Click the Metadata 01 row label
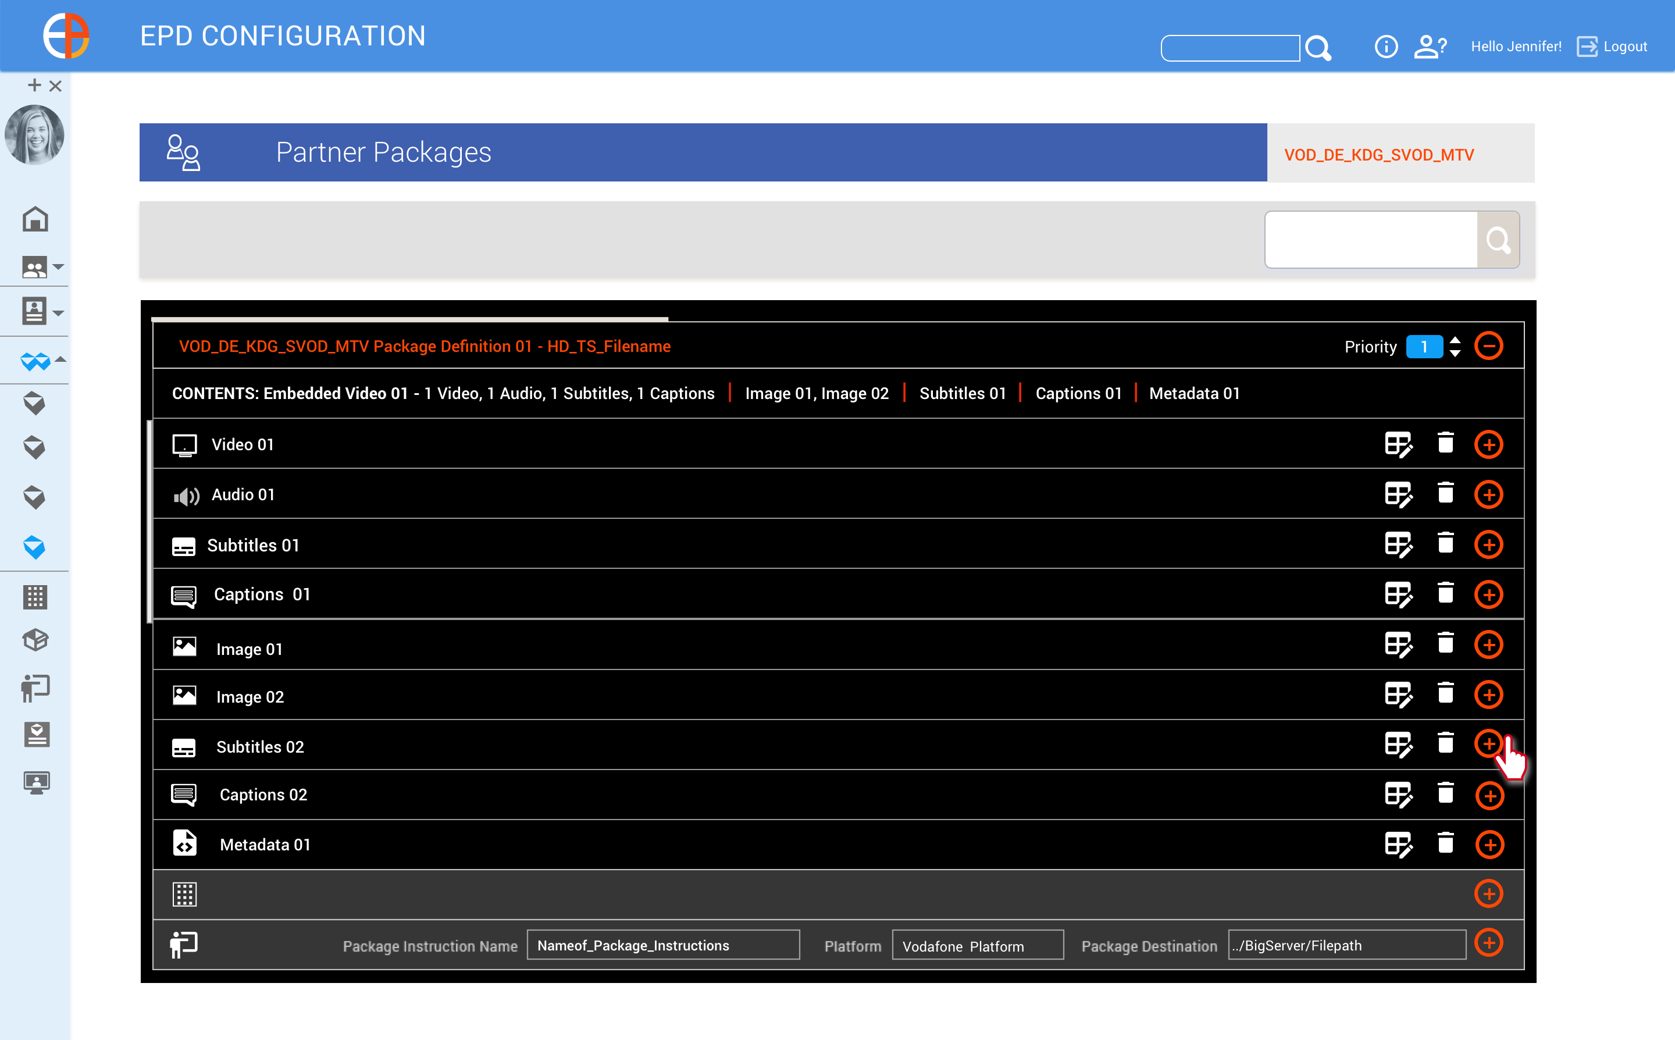Screen dimensions: 1675x1040 click(265, 845)
